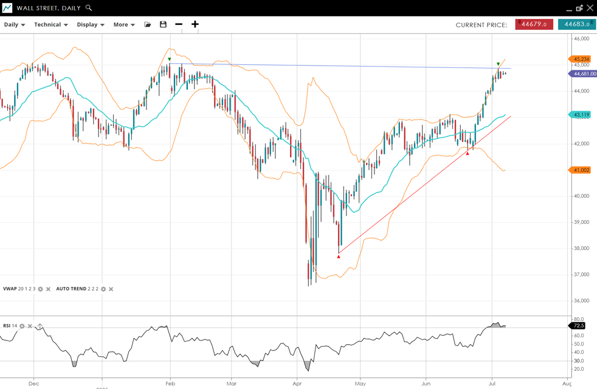Open the Technical indicators dropdown
The image size is (597, 389).
click(51, 25)
